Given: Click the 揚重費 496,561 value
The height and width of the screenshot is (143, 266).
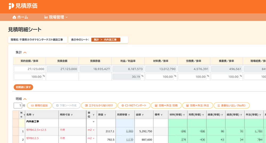Looking at the screenshot, I should tap(227, 69).
